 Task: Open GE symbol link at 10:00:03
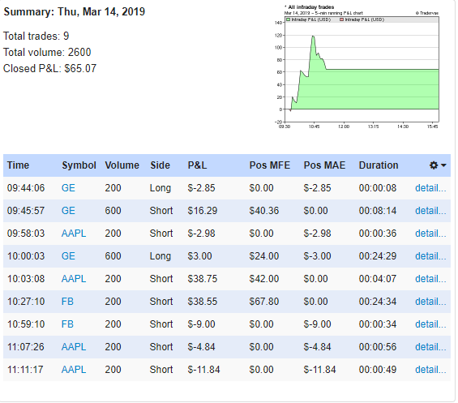(x=68, y=256)
